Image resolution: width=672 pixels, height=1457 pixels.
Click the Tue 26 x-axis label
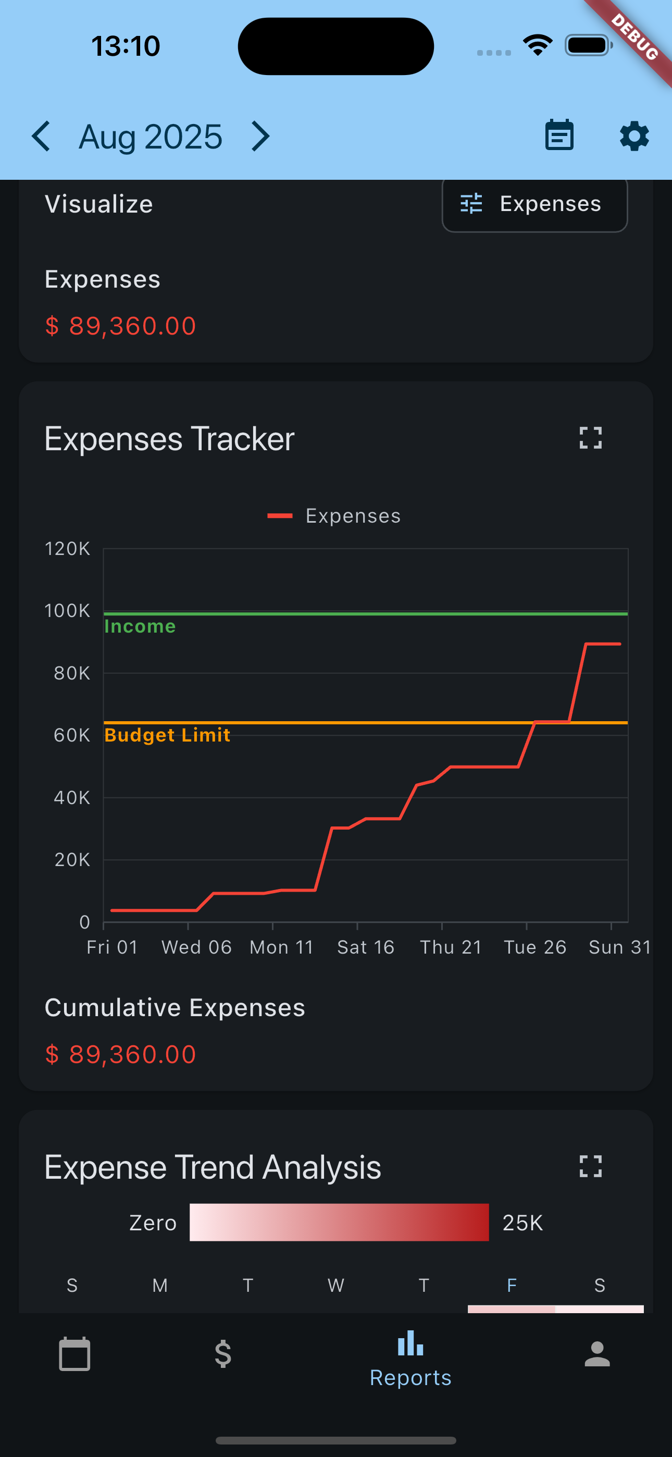point(535,947)
